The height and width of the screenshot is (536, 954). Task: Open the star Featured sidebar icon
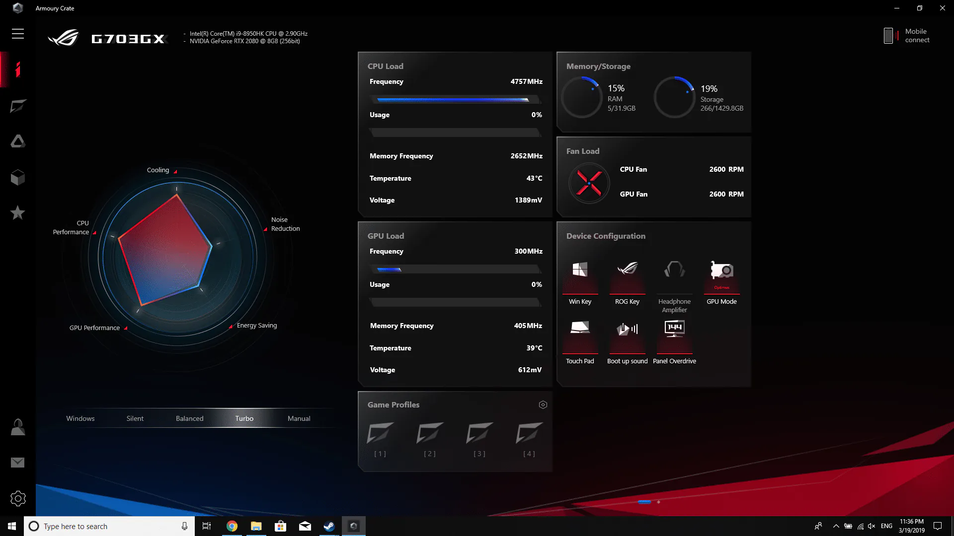coord(18,213)
